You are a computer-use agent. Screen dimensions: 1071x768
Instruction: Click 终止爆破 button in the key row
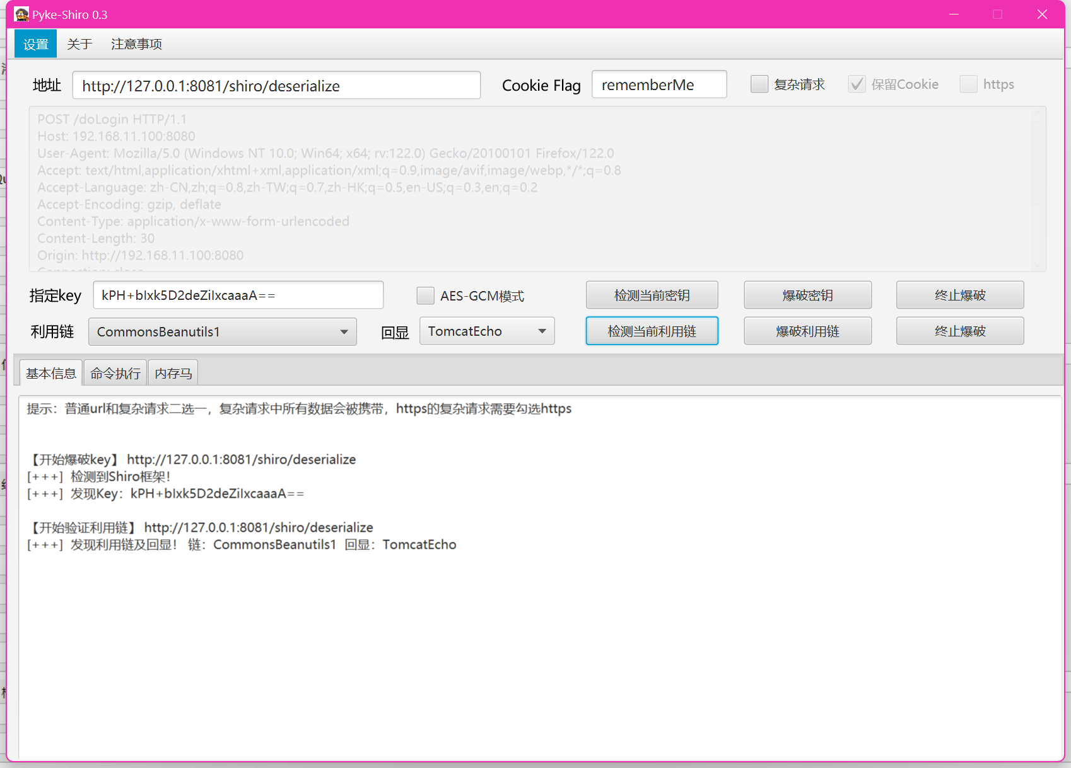pyautogui.click(x=960, y=295)
